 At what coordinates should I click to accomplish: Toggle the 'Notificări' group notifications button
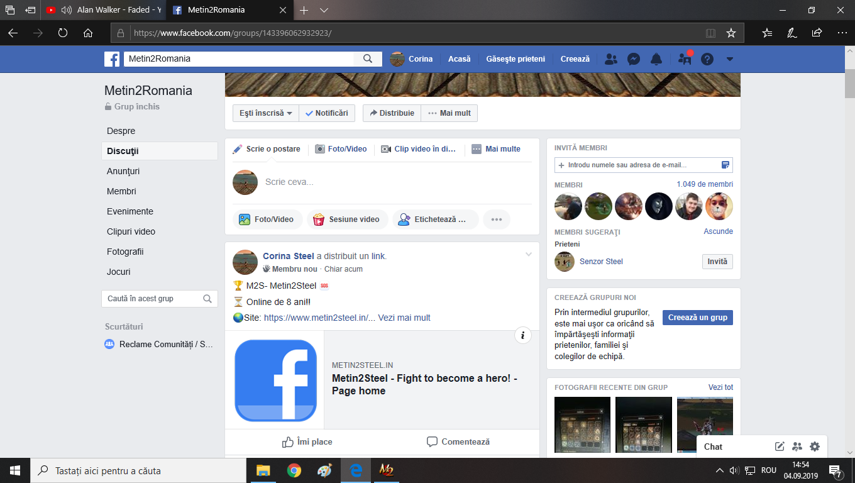(327, 113)
